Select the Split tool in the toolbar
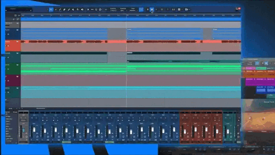This screenshot has width=275, height=155. [x=60, y=9]
